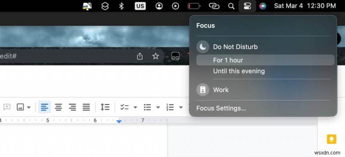Open insert image dropdown arrow

pyautogui.click(x=29, y=107)
